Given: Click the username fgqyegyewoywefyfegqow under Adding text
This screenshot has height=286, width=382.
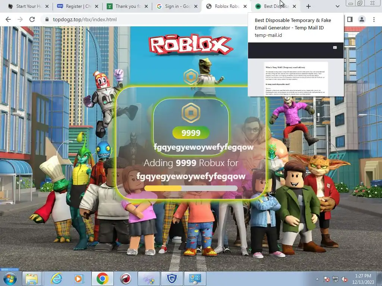Looking at the screenshot, I should tap(191, 176).
